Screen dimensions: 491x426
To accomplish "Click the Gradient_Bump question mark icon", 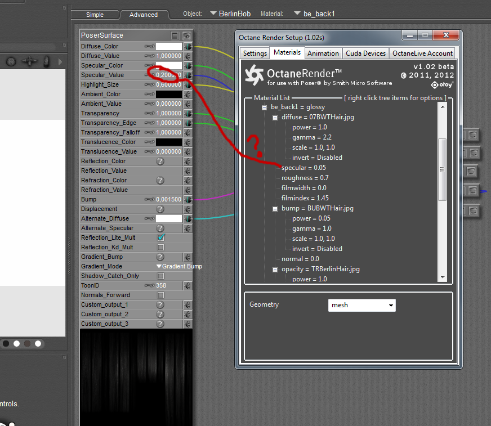I will [160, 257].
